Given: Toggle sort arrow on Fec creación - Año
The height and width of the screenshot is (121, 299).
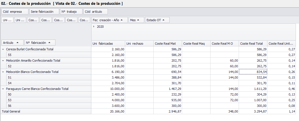Looking at the screenshot, I should (x=122, y=20).
